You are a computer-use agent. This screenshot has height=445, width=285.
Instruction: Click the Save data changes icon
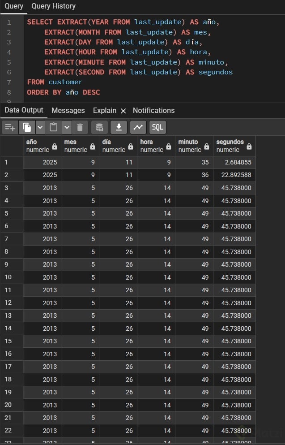pyautogui.click(x=99, y=127)
